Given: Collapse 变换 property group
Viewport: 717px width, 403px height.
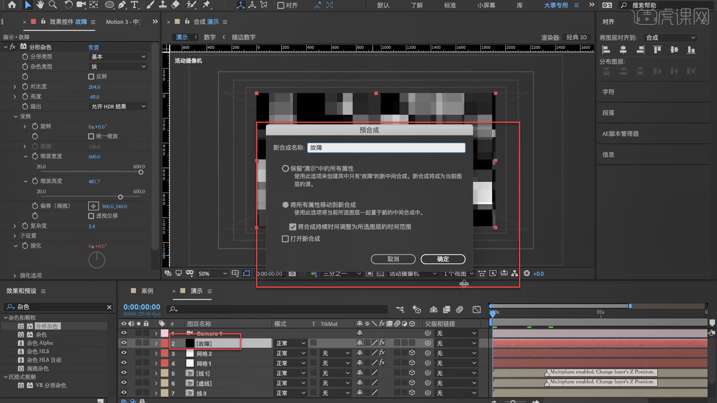Looking at the screenshot, I should coord(15,116).
